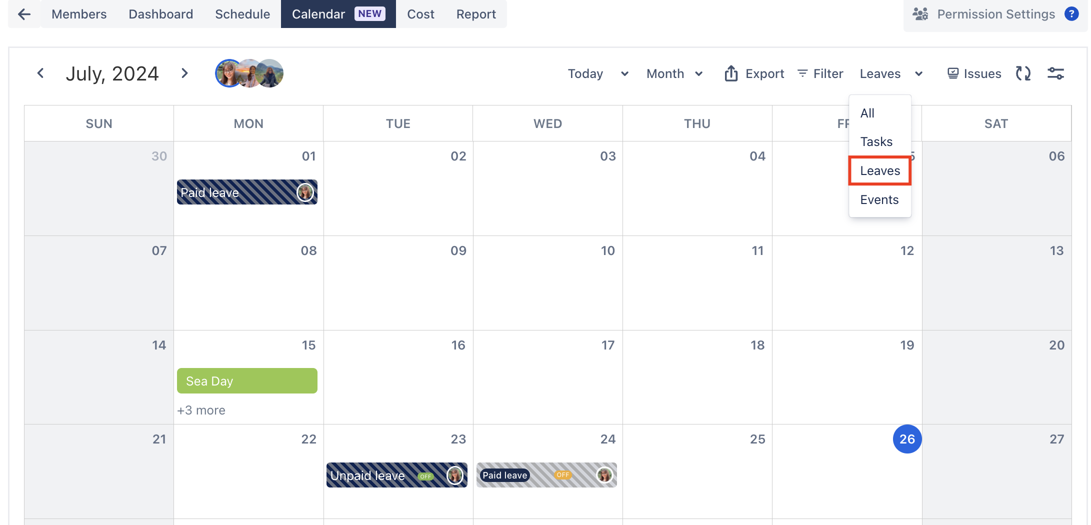Open the Month view dropdown
This screenshot has height=525, width=1091.
point(674,73)
